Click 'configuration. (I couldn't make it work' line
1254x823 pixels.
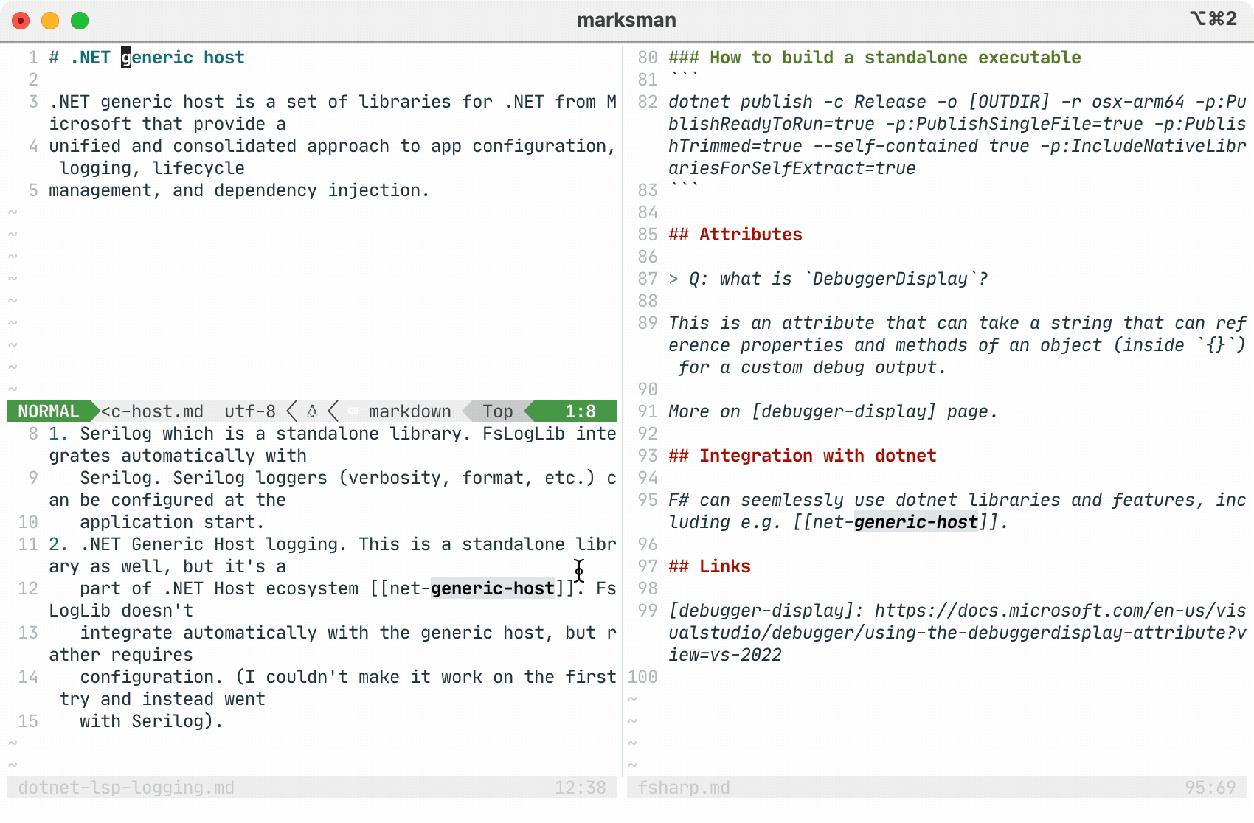(x=347, y=677)
